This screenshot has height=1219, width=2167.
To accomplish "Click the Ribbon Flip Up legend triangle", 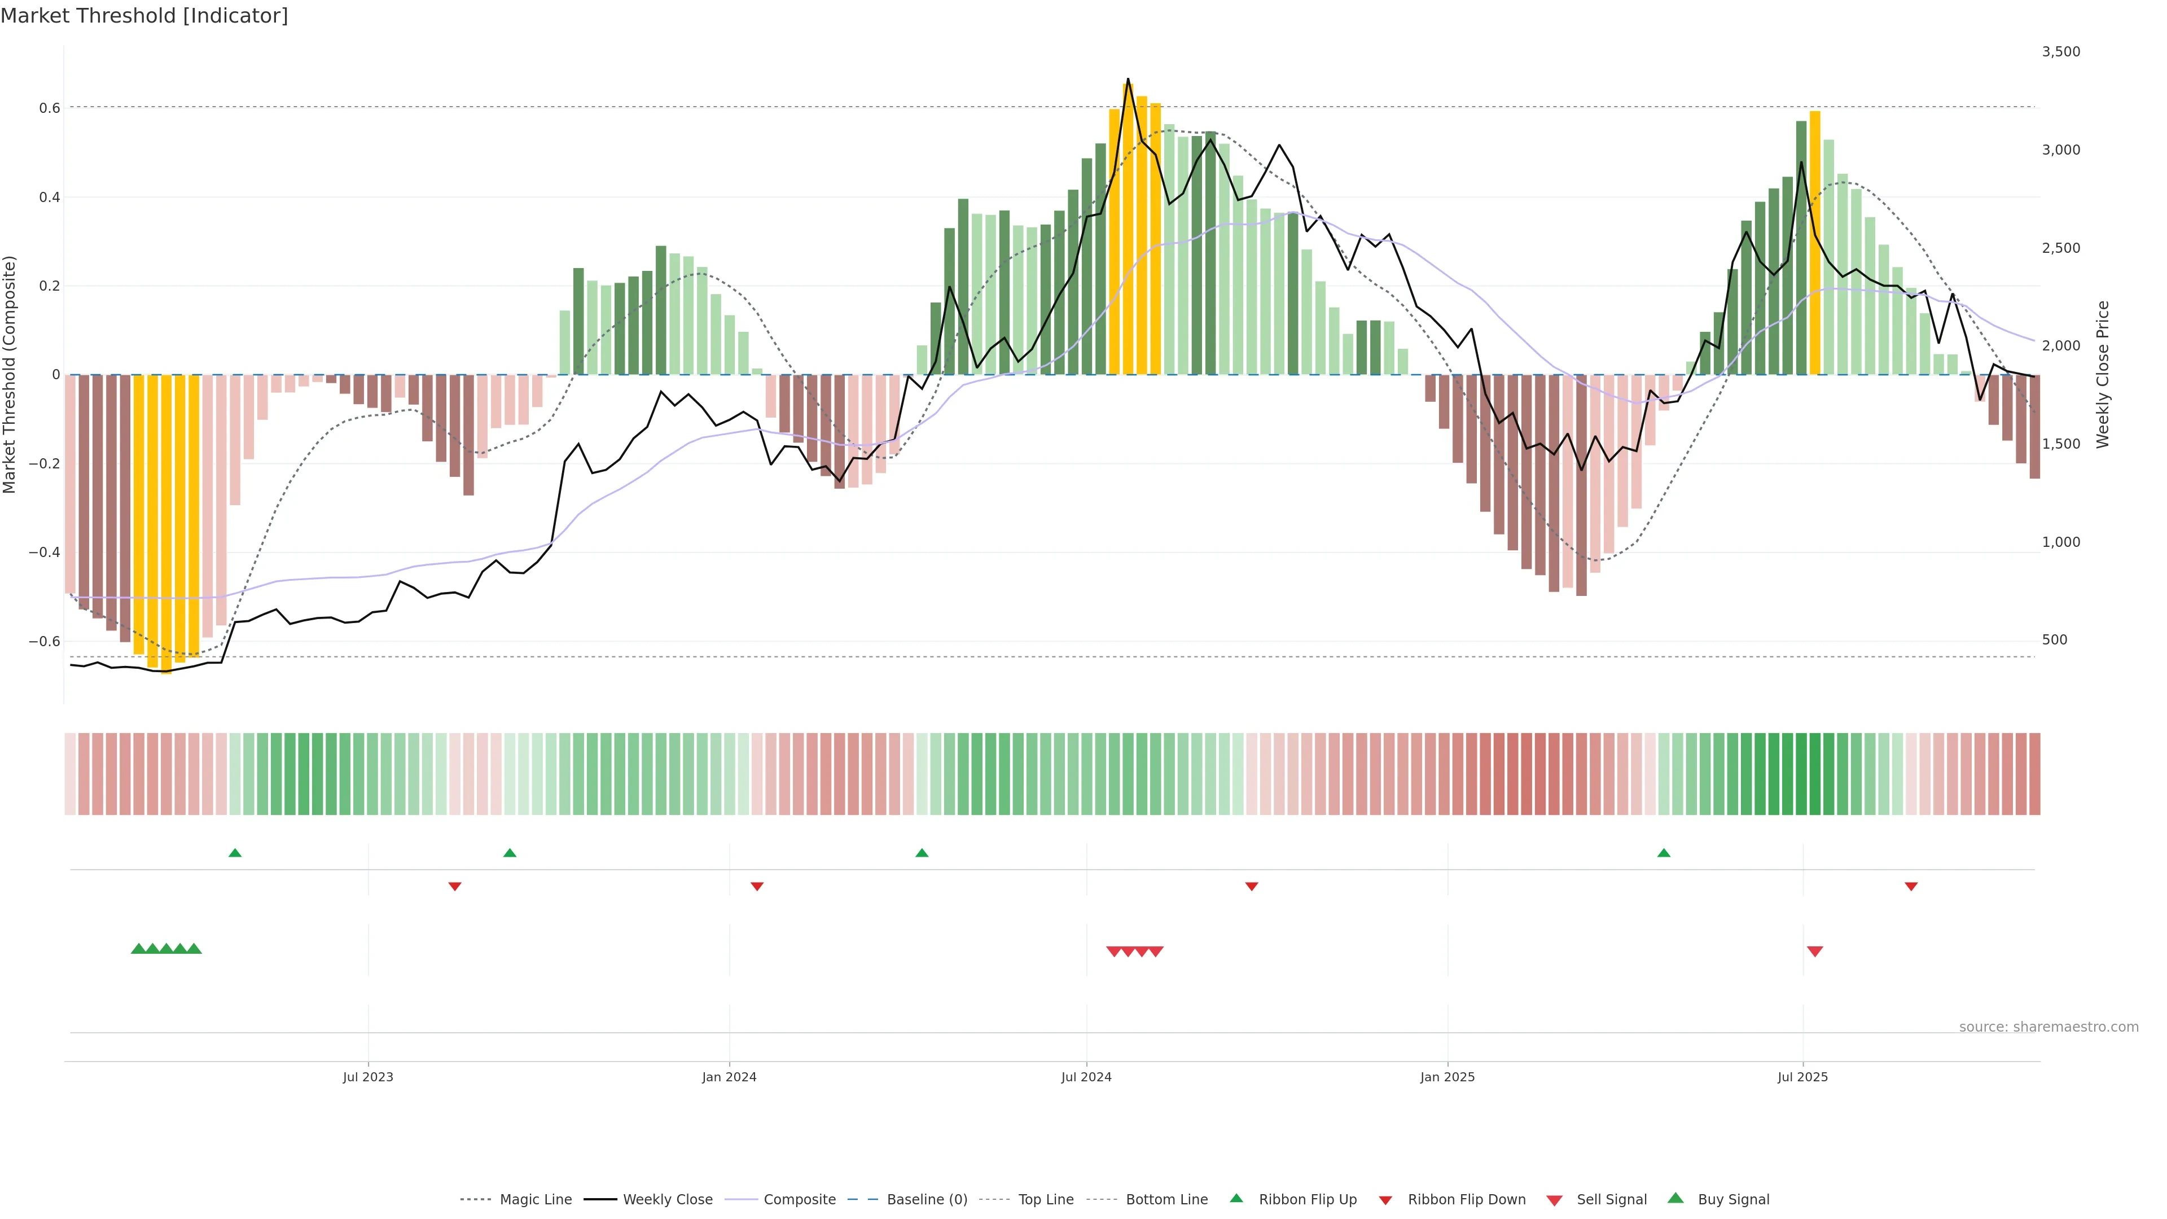I will (1236, 1198).
